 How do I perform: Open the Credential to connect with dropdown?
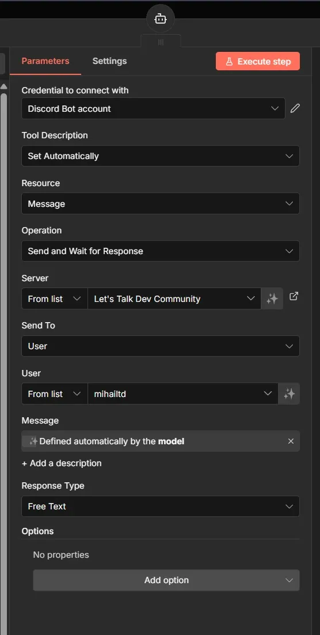click(153, 108)
